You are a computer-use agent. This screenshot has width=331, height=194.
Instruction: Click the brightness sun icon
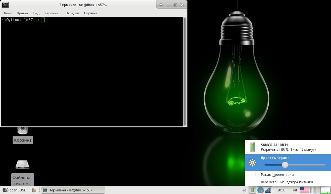click(x=252, y=163)
